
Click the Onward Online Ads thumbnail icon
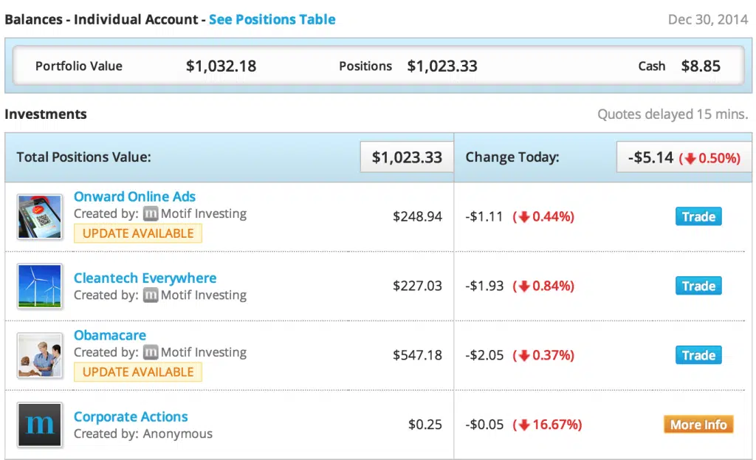40,217
